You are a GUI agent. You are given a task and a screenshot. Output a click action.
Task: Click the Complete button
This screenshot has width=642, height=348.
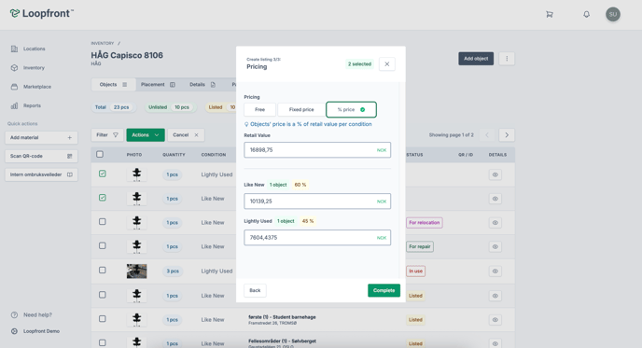pyautogui.click(x=384, y=290)
